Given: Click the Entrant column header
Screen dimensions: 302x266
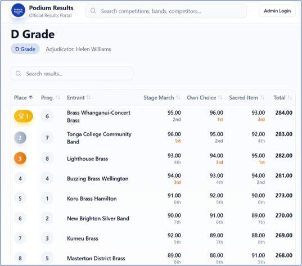Looking at the screenshot, I should [79, 98].
